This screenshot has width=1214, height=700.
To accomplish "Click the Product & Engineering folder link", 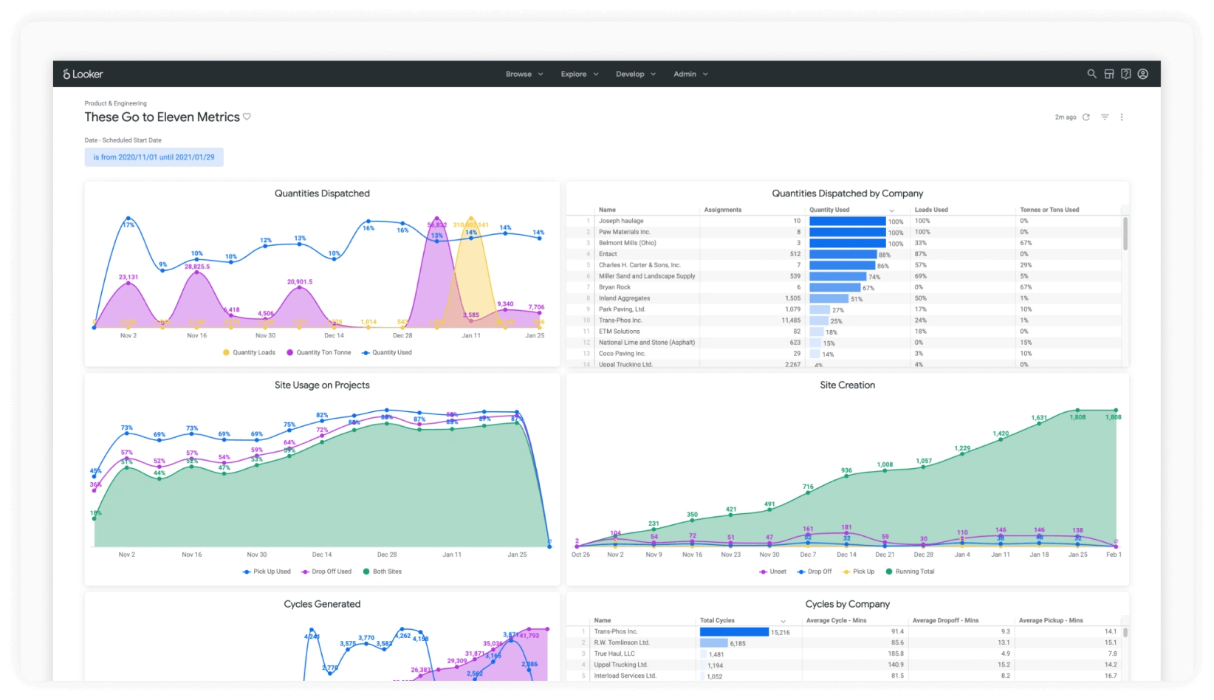I will (x=115, y=103).
